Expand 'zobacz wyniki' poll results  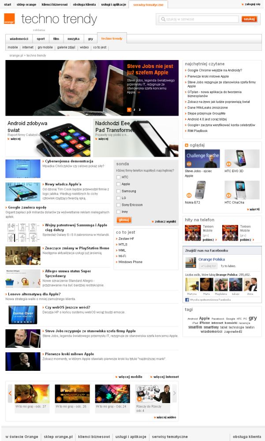point(164,222)
